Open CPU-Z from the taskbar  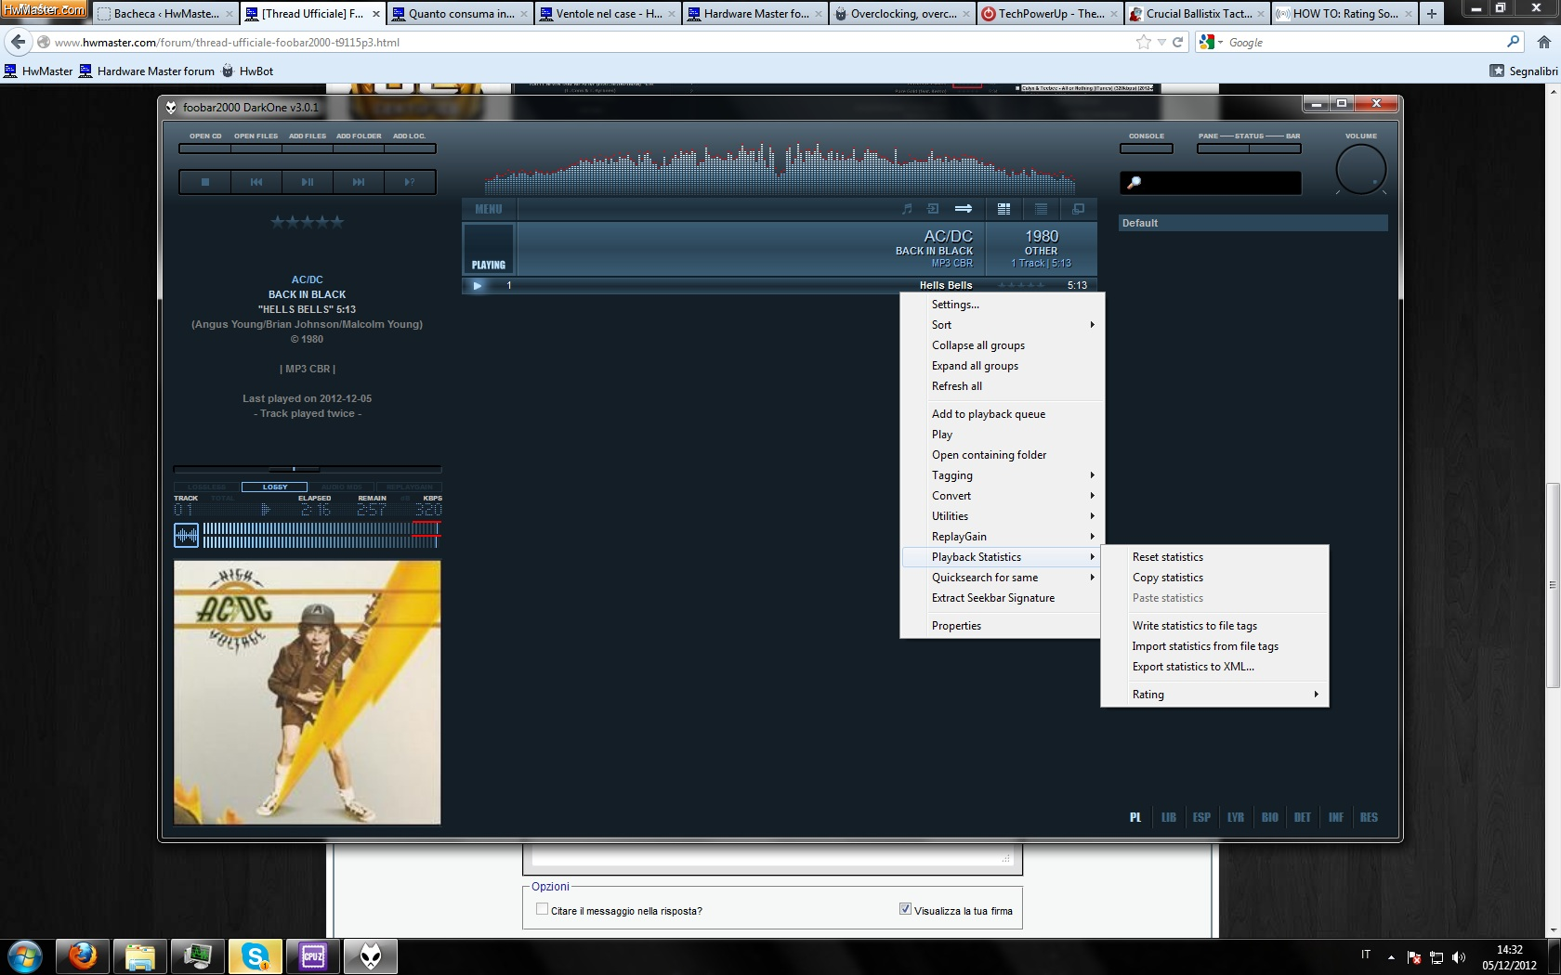coord(313,955)
